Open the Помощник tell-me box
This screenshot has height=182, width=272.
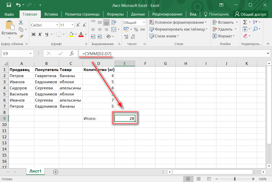(x=216, y=14)
